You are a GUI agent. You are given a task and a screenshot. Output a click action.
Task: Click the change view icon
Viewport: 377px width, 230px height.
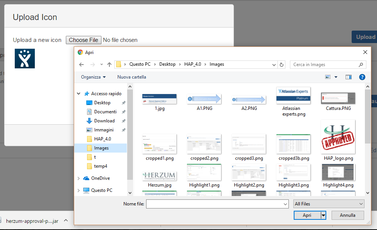[x=328, y=77]
